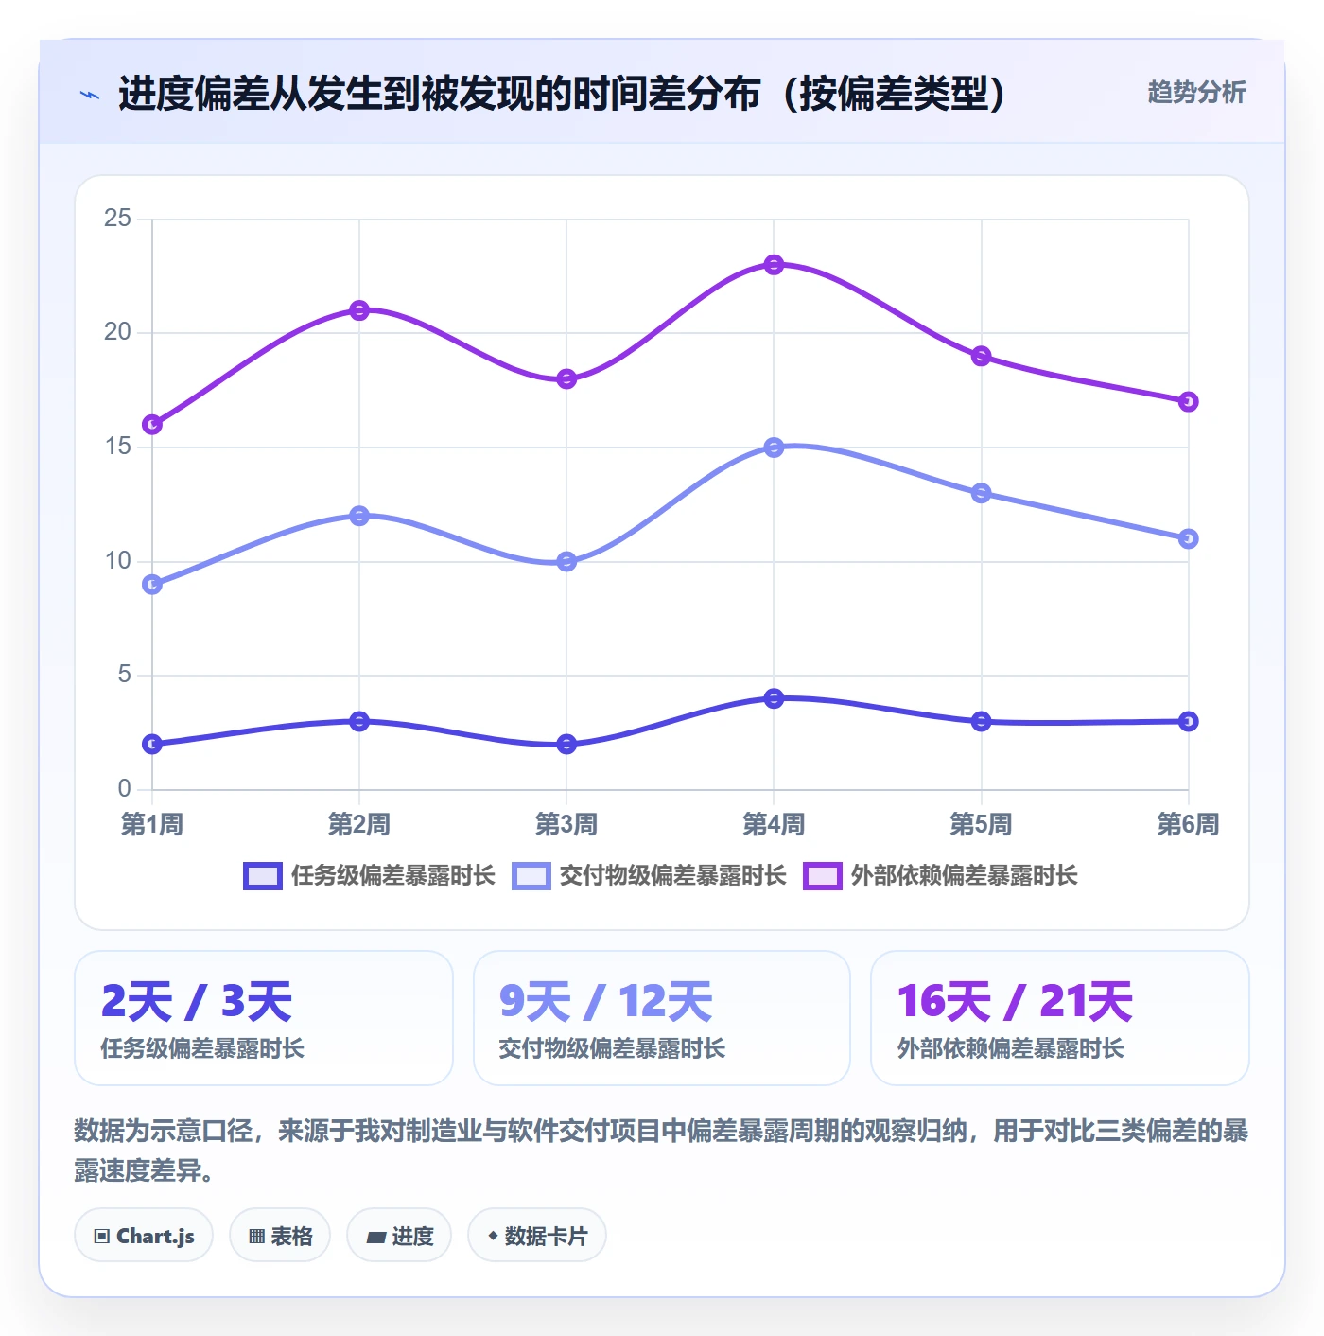Viewport: 1324px width, 1336px height.
Task: Select the 表格 tag chip
Action: (280, 1236)
